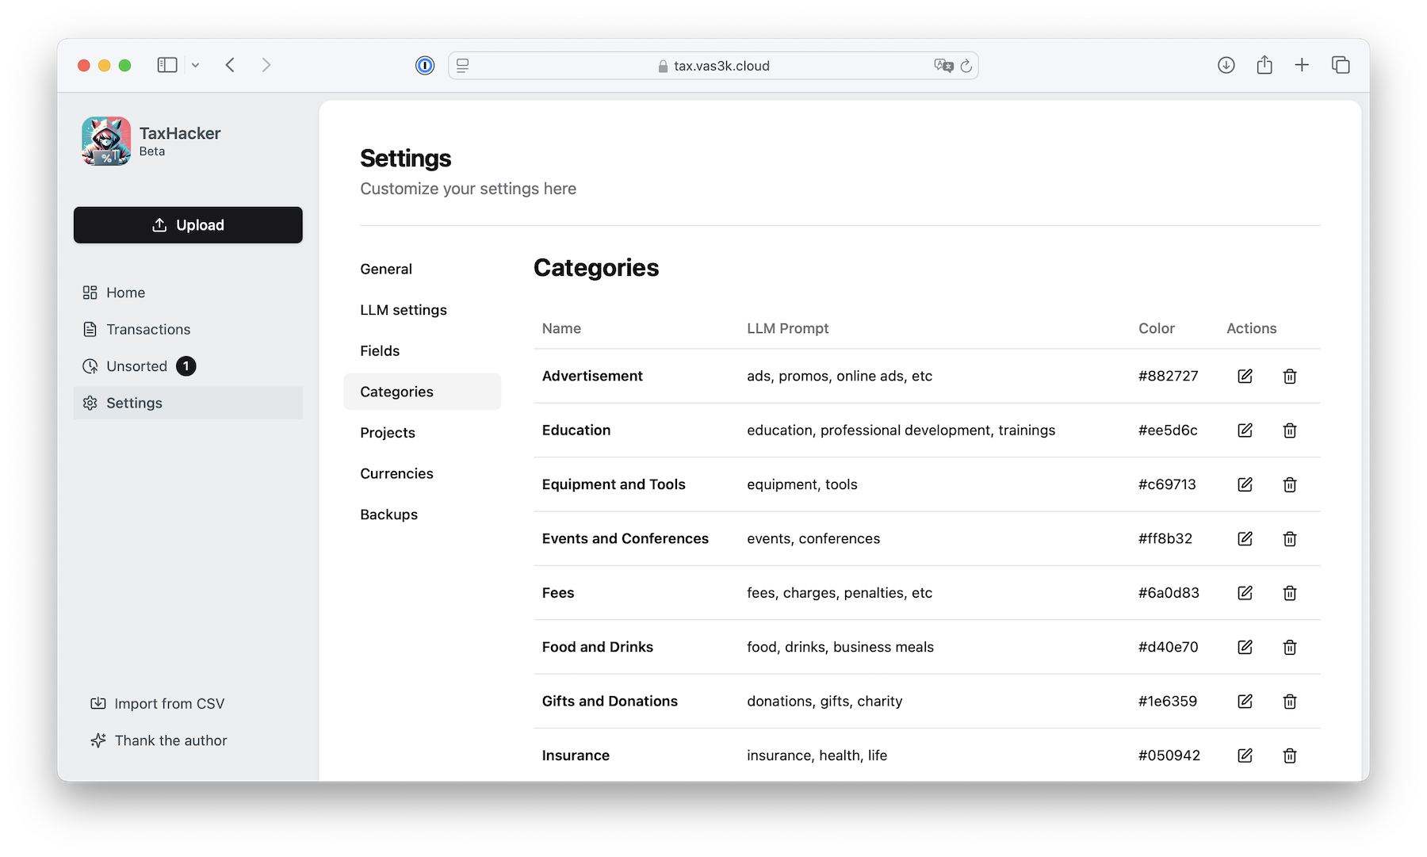Delete the Fees category

pos(1290,593)
